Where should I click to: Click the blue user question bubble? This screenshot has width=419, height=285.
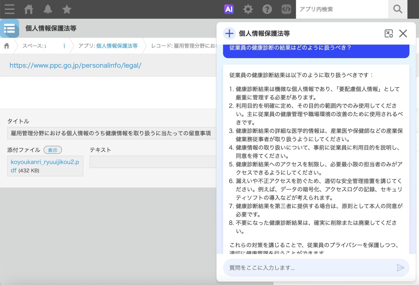click(x=316, y=51)
